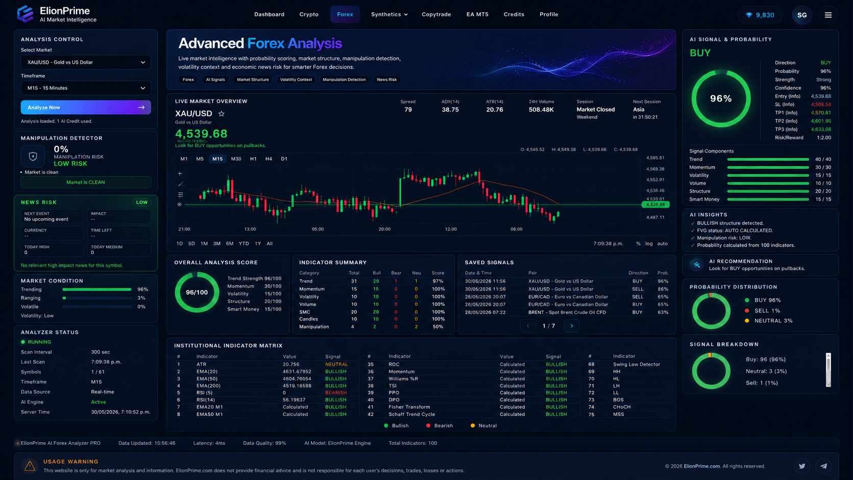Click the Market Structure tag
This screenshot has height=480, width=853.
click(253, 80)
